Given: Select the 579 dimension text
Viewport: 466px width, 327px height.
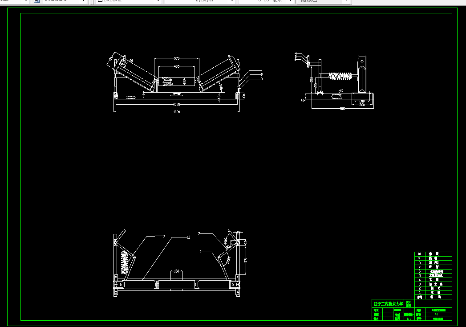Looking at the screenshot, I should [177, 59].
